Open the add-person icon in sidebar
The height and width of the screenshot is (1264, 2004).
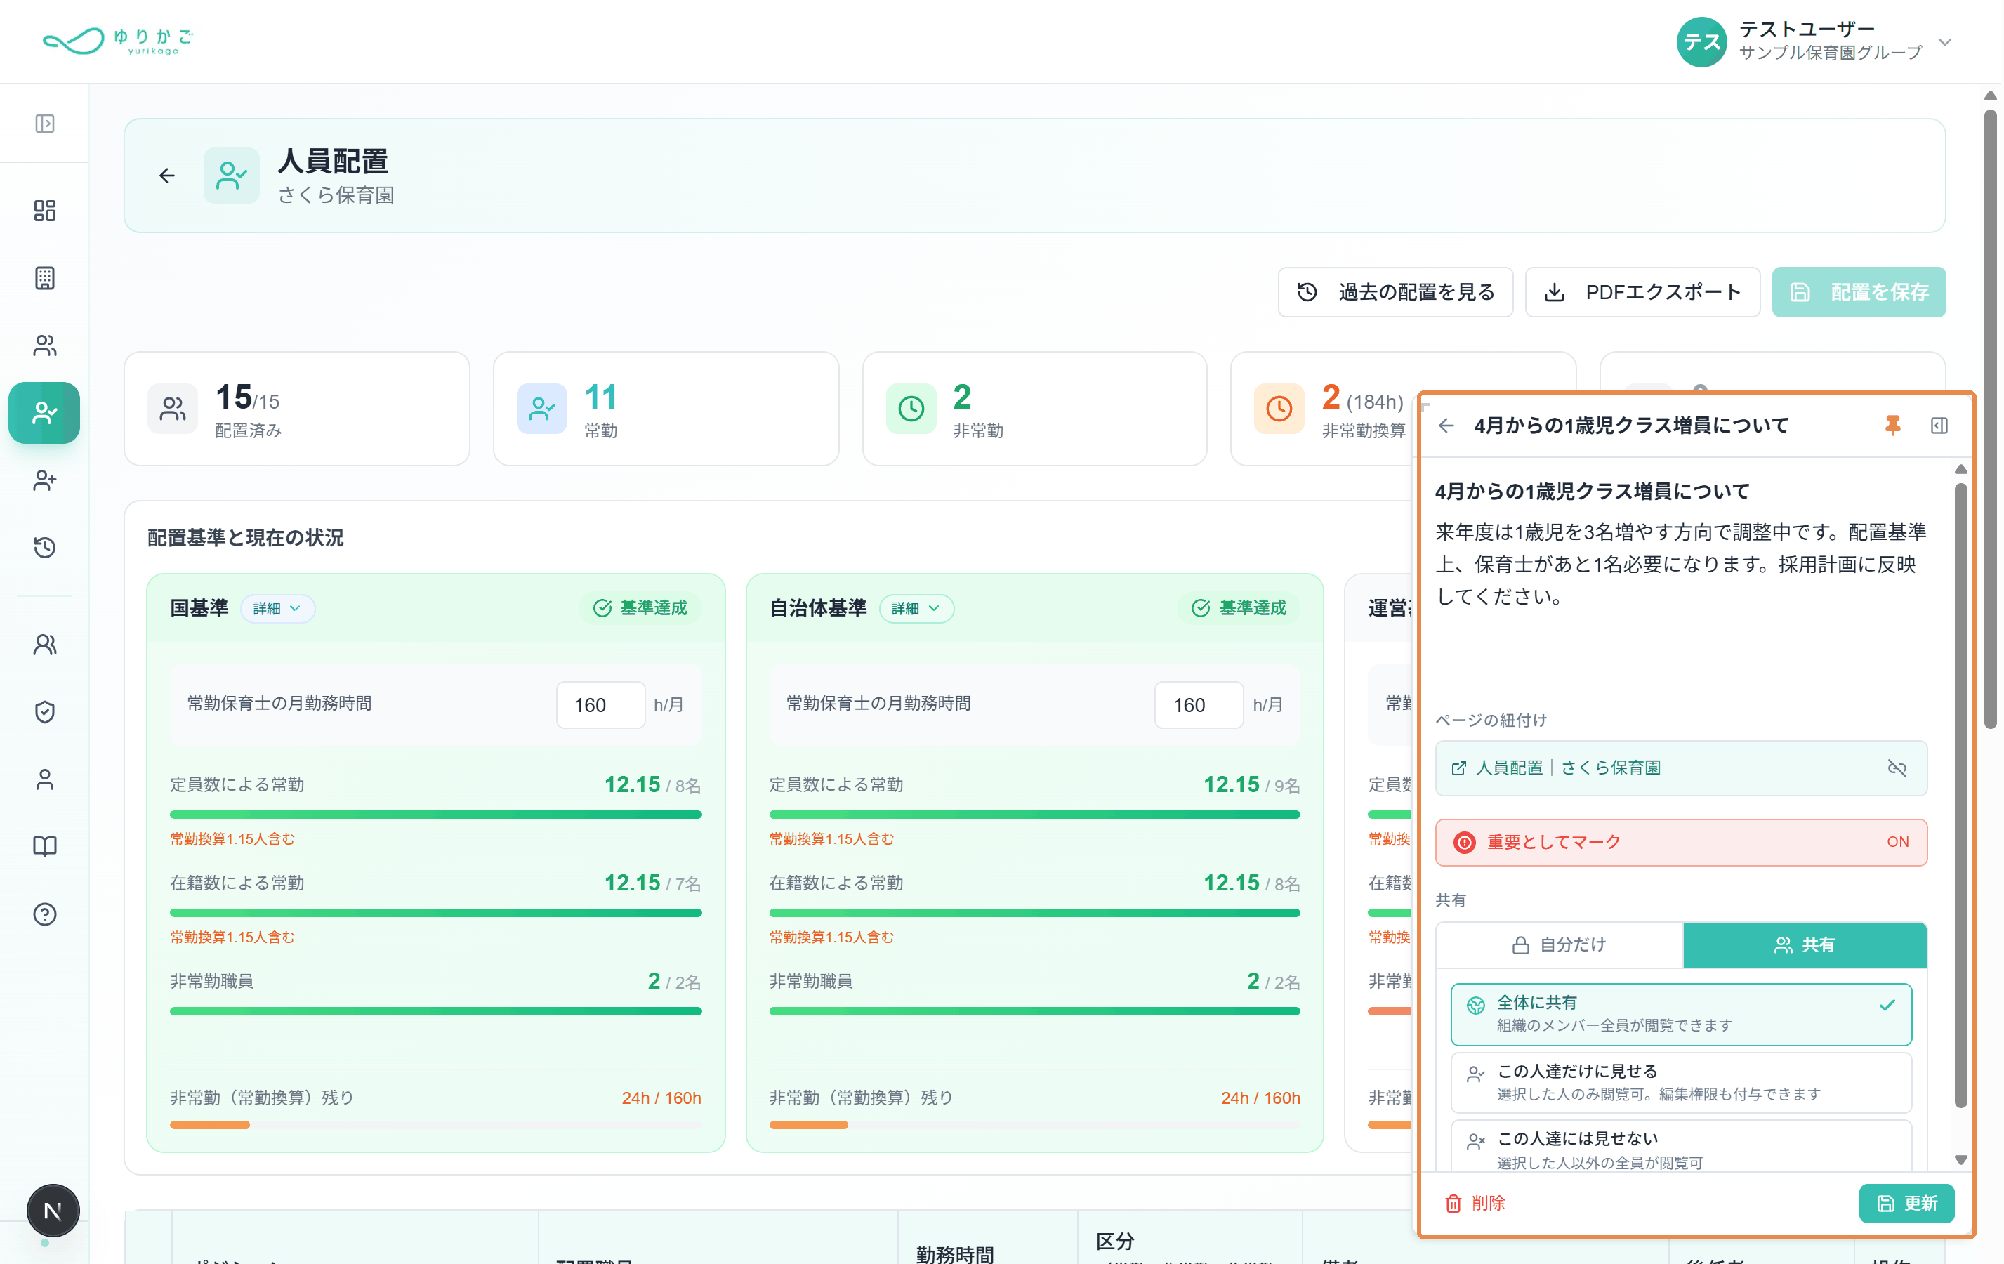coord(45,480)
